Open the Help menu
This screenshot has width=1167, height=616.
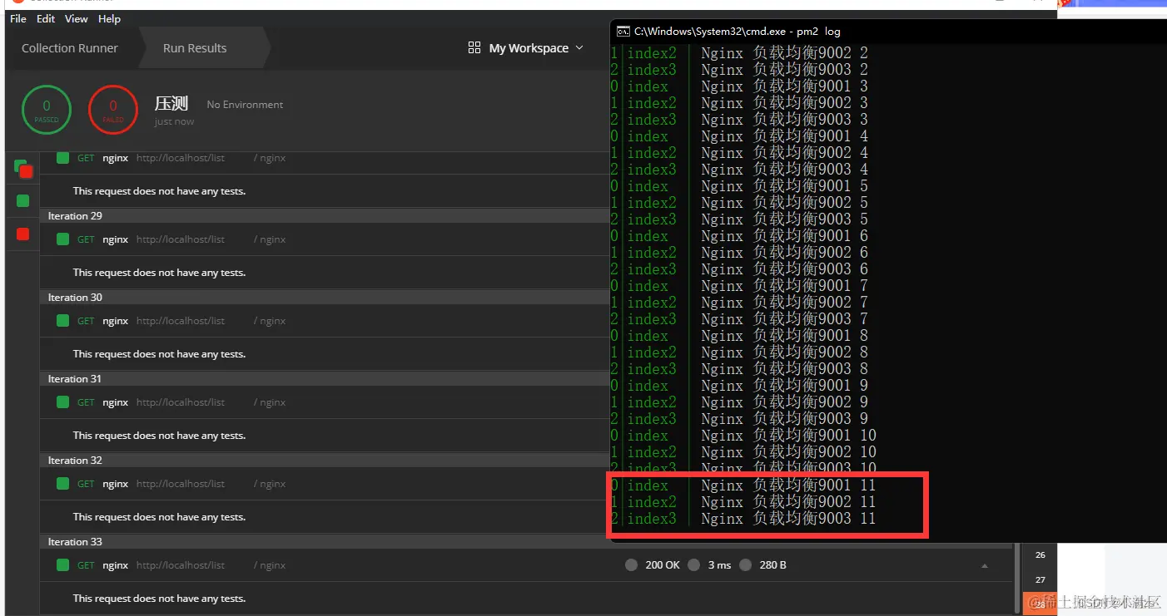point(109,18)
